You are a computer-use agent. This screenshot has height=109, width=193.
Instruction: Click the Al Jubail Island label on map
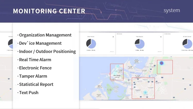tap(130, 67)
